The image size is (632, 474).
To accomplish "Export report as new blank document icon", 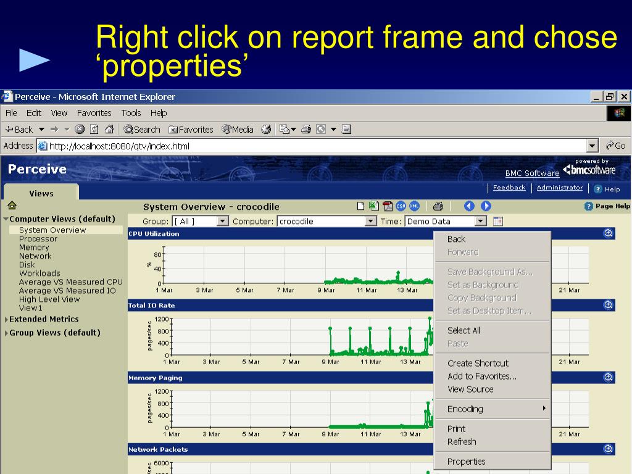I will [360, 206].
